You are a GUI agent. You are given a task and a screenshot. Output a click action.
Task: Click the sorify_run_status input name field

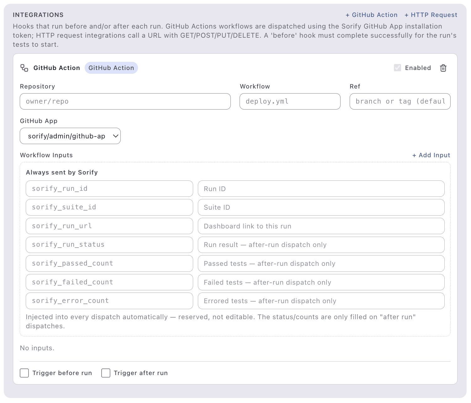tap(109, 244)
